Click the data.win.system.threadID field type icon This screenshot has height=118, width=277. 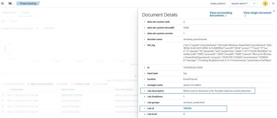pos(144,27)
